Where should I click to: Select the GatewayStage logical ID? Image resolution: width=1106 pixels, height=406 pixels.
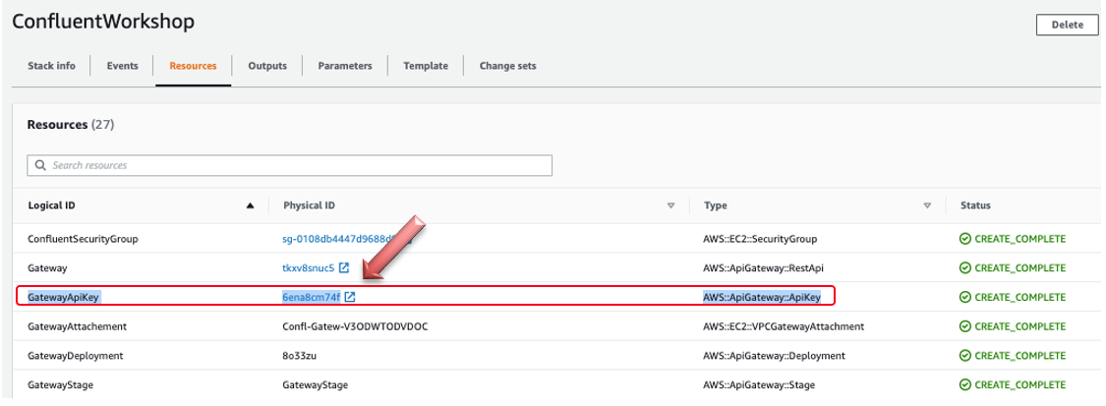(x=61, y=384)
